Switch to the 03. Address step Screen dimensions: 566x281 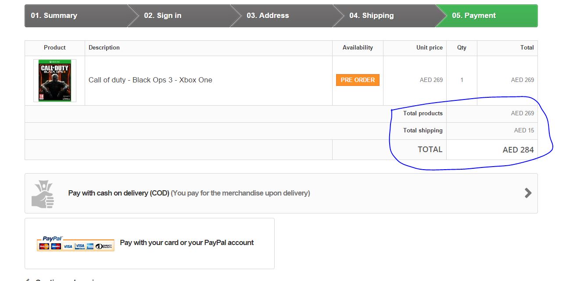268,16
